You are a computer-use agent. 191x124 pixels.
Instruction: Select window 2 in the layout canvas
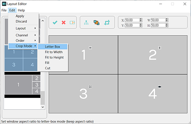[153, 55]
